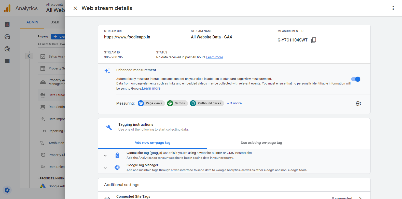The height and width of the screenshot is (199, 402).
Task: Click the Create Property button
Action: coord(58,37)
